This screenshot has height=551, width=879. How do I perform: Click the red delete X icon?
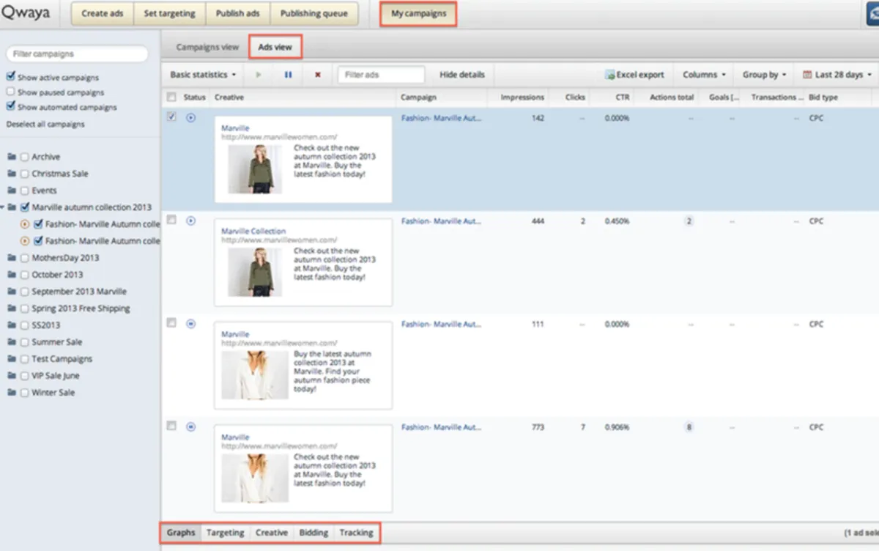click(317, 75)
